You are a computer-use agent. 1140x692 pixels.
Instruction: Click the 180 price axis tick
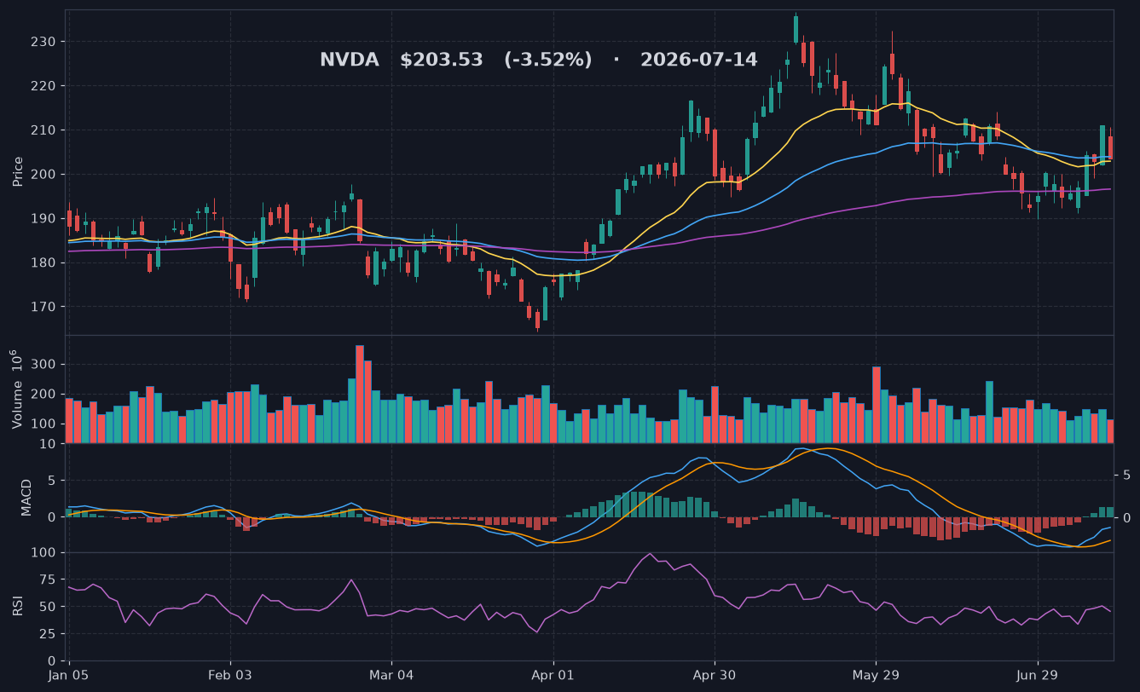coord(43,262)
